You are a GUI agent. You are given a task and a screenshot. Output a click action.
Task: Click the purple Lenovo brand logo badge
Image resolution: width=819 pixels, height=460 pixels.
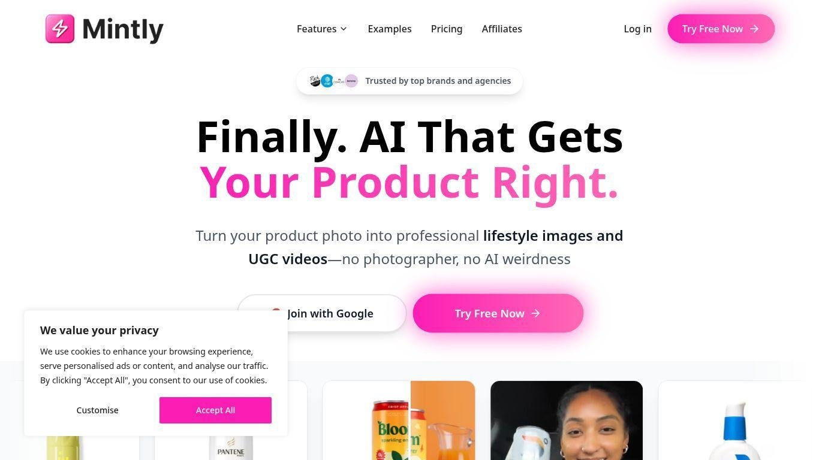pos(352,81)
